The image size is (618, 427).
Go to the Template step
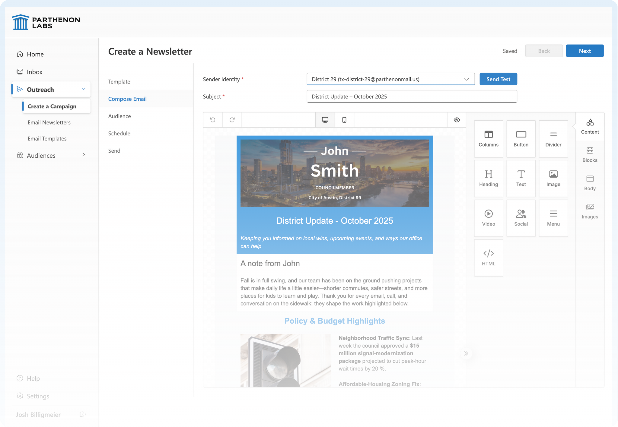point(119,81)
